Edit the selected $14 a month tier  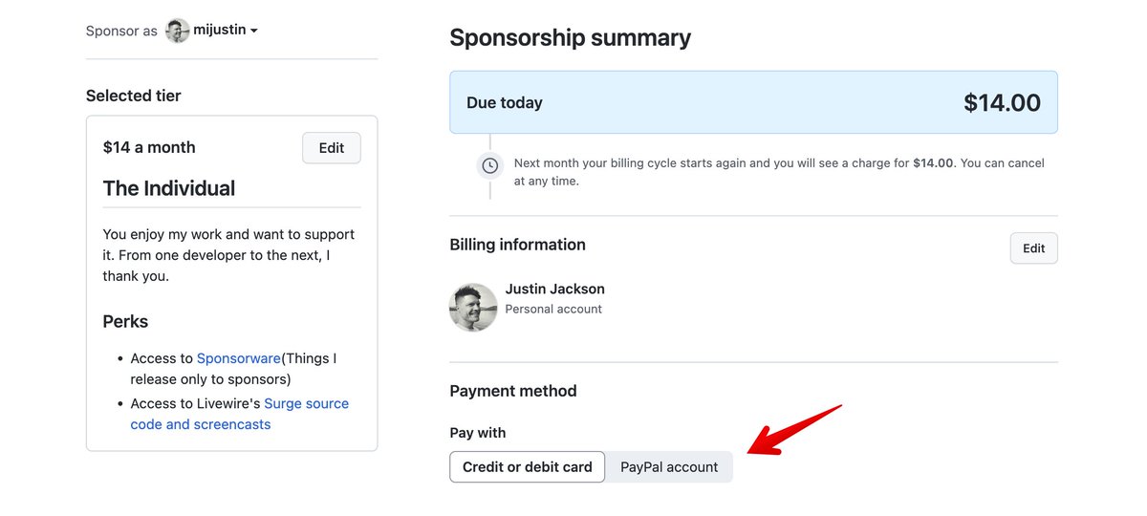click(332, 148)
